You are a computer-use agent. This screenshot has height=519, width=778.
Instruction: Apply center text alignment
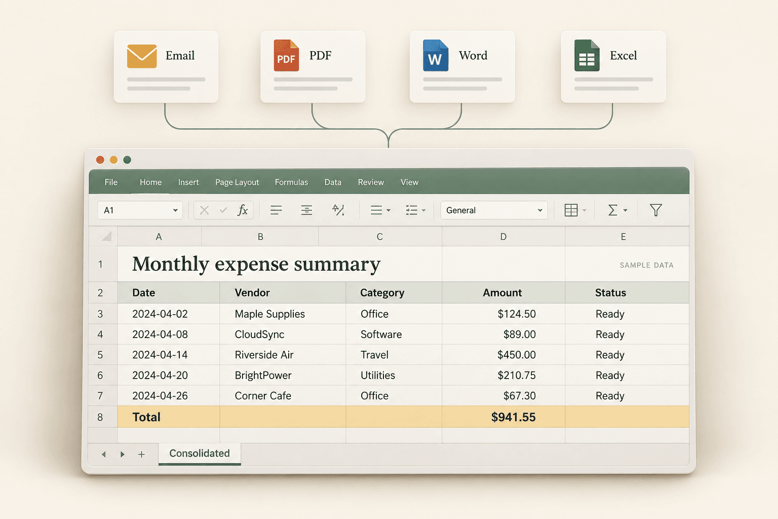306,210
